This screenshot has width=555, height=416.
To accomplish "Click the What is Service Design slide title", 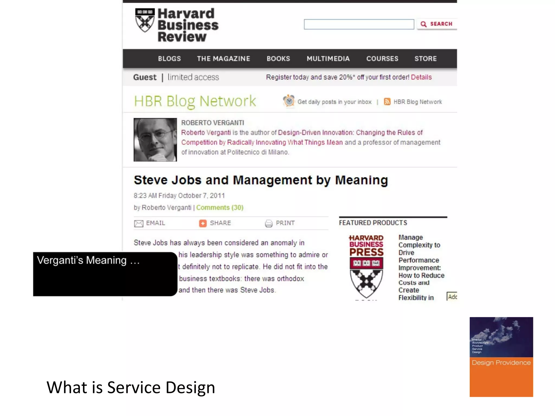I will coord(131,387).
